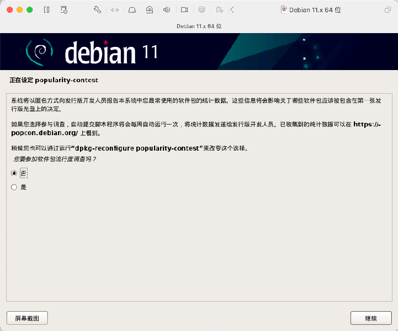This screenshot has width=398, height=331.
Task: Open the shared folders icon
Action: click(220, 10)
